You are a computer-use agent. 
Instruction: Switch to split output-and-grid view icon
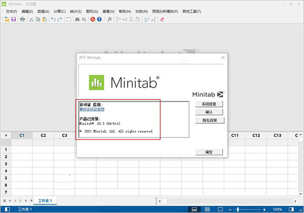[194, 209]
